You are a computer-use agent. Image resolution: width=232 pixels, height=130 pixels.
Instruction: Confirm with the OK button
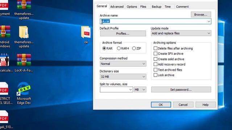[161, 105]
